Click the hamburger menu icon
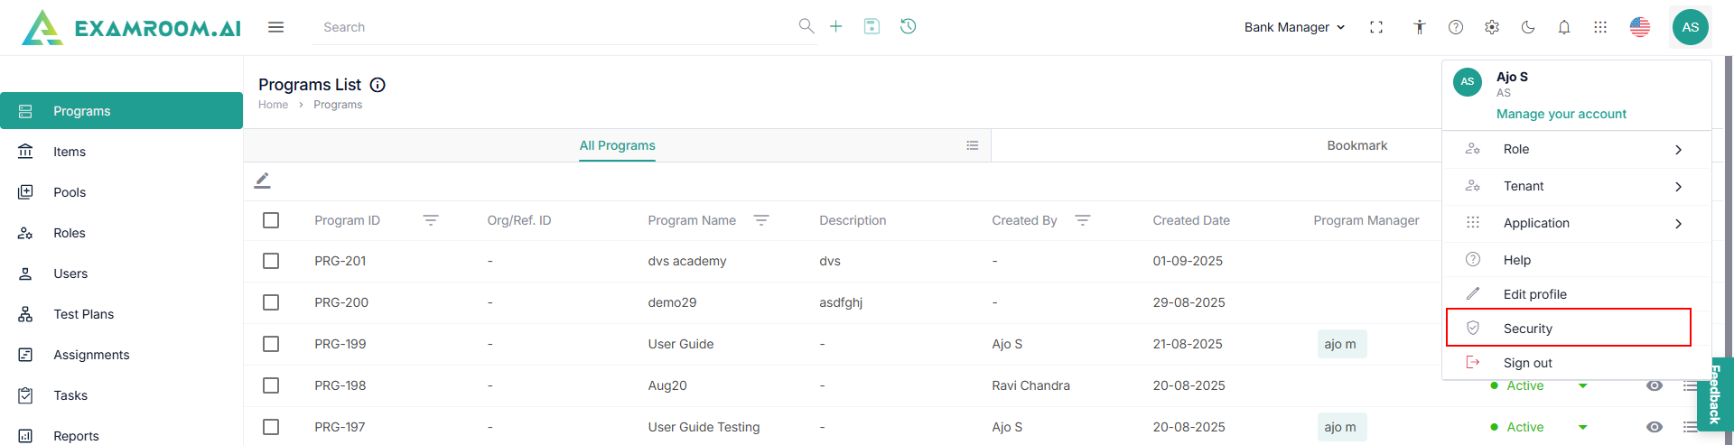Screen dimensions: 1734x445 point(275,27)
